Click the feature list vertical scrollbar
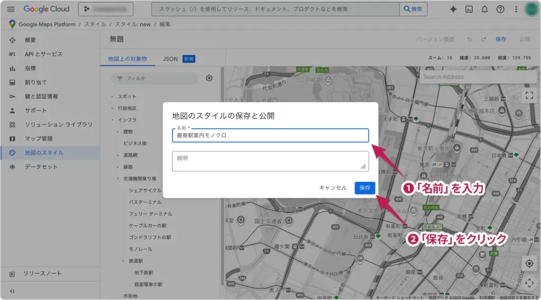The height and width of the screenshot is (300, 541). click(x=222, y=176)
